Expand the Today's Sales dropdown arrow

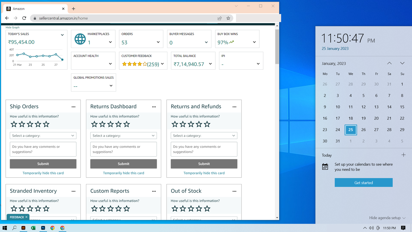tap(62, 35)
